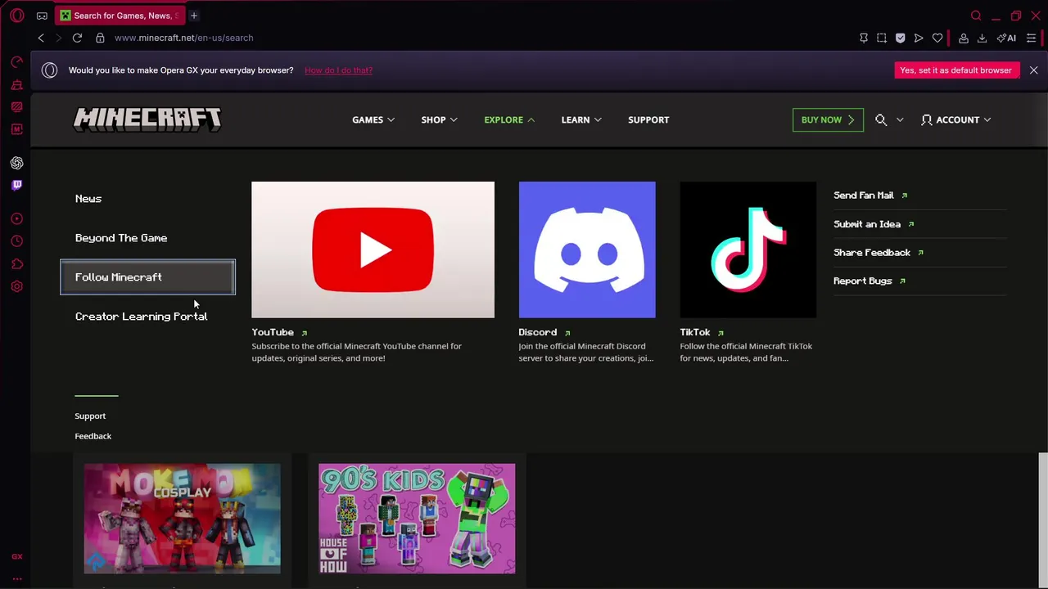
Task: Select Creator Learning Portal item
Action: pos(141,317)
